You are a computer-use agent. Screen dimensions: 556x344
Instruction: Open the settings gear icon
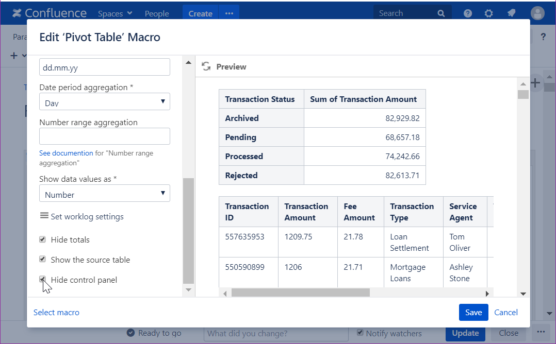click(488, 13)
